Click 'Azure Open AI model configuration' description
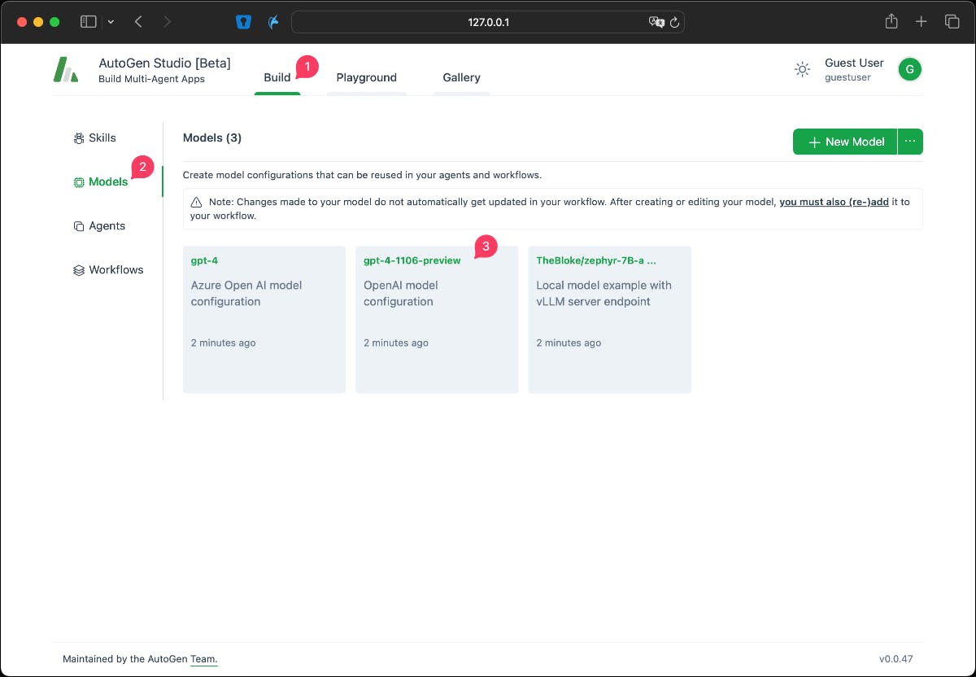 point(246,293)
